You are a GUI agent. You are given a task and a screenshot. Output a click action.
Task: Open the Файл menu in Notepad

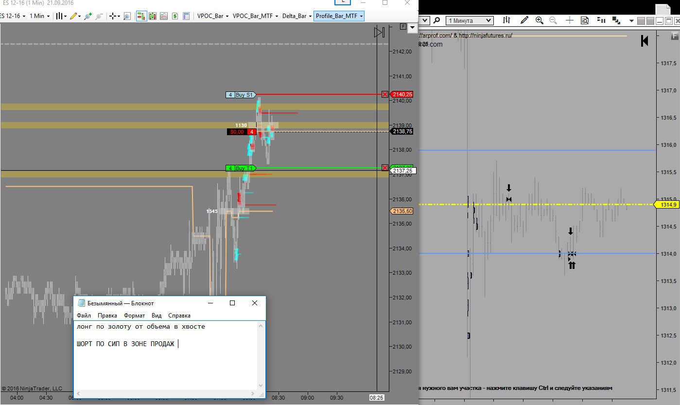coord(84,316)
